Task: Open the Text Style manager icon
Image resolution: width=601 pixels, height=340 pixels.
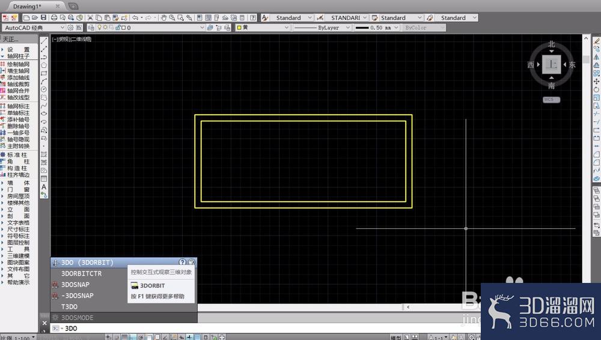Action: click(265, 17)
